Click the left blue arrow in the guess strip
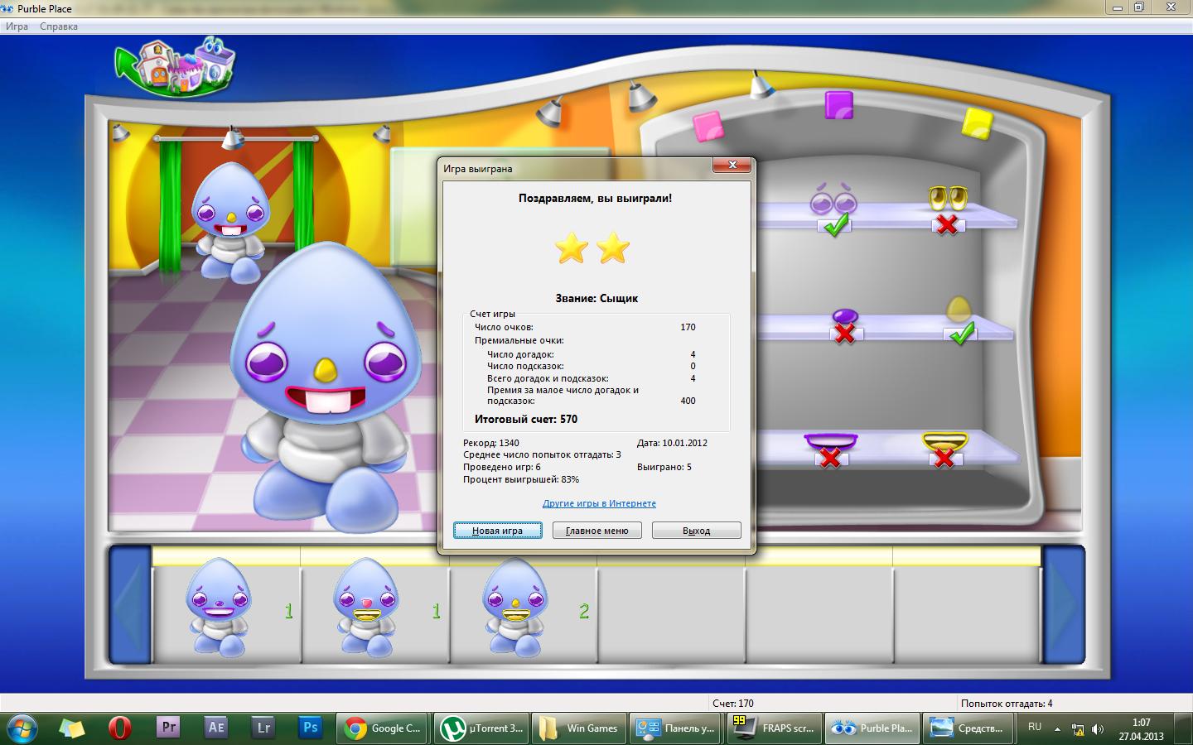Viewport: 1193px width, 745px height. coord(129,608)
